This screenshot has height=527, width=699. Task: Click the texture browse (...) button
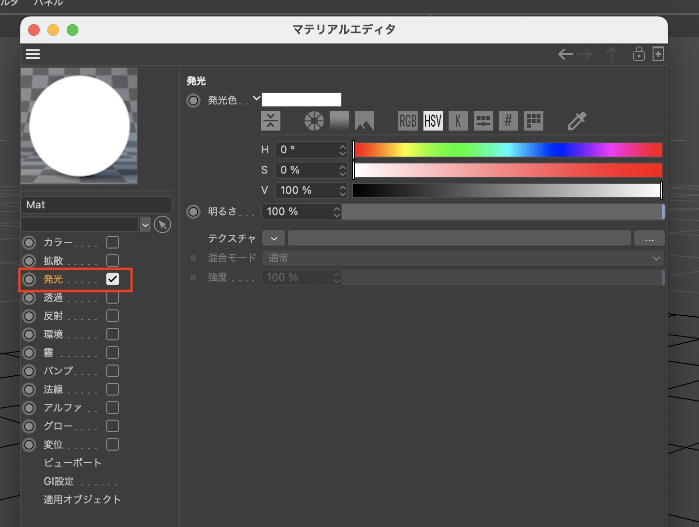pyautogui.click(x=649, y=238)
